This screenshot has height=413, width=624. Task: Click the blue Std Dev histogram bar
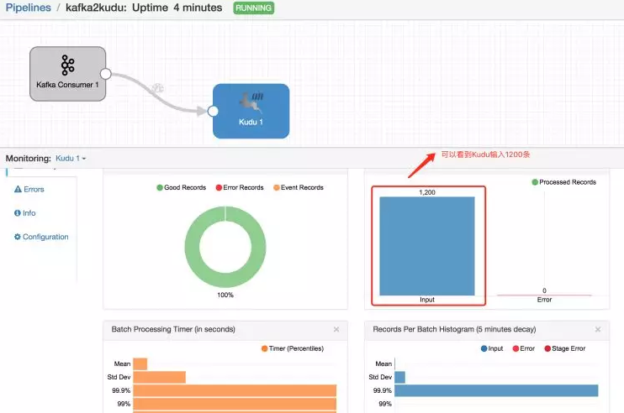(x=400, y=377)
